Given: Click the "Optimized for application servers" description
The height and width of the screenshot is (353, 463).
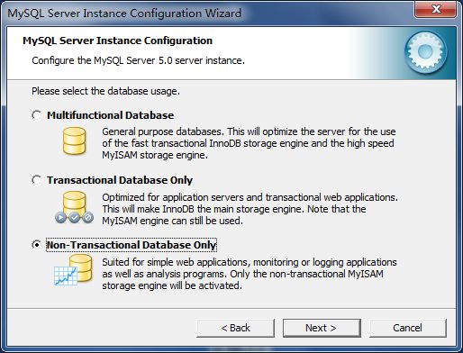Looking at the screenshot, I should 250,209.
